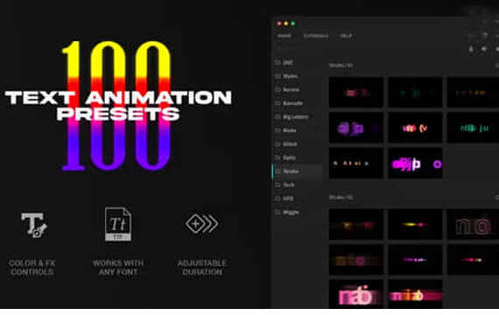Select the Barcode category folder icon
This screenshot has height=315, width=499.
click(x=278, y=103)
